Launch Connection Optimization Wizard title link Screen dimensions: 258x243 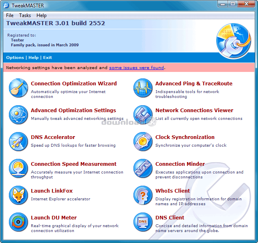(74, 84)
